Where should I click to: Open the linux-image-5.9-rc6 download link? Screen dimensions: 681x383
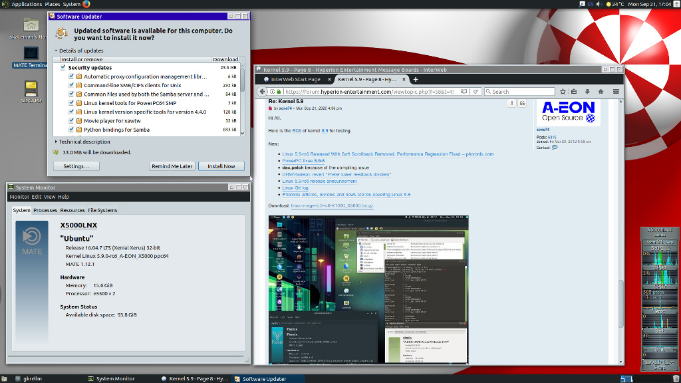(x=332, y=206)
